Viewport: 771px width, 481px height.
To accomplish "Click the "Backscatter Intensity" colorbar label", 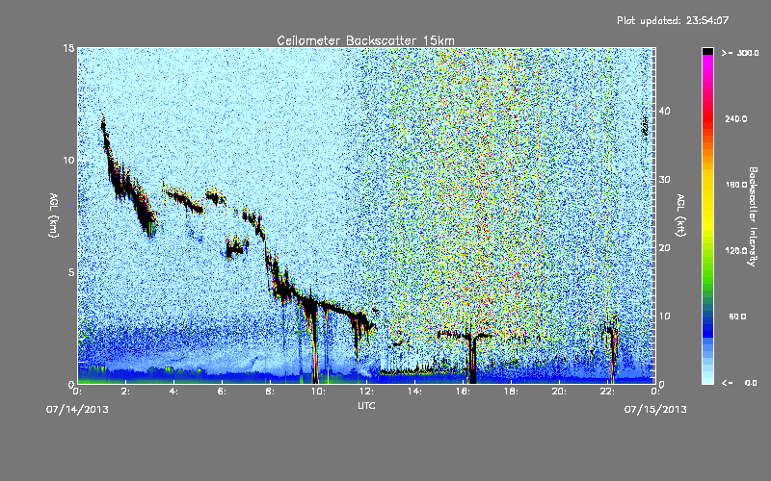I will pyautogui.click(x=753, y=216).
